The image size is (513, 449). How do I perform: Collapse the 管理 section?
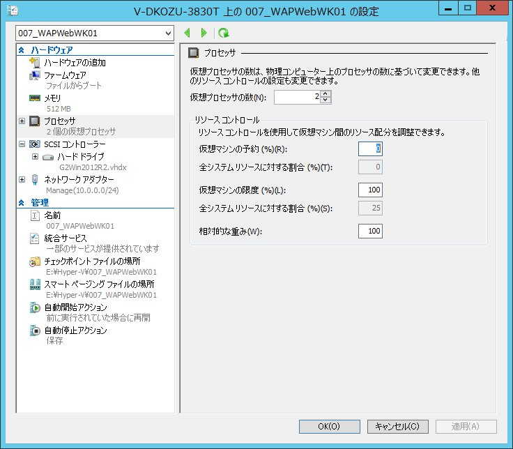(22, 203)
